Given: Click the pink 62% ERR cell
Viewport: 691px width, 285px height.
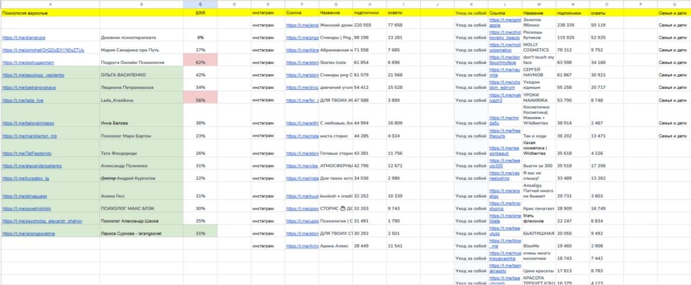Looking at the screenshot, I should 200,62.
